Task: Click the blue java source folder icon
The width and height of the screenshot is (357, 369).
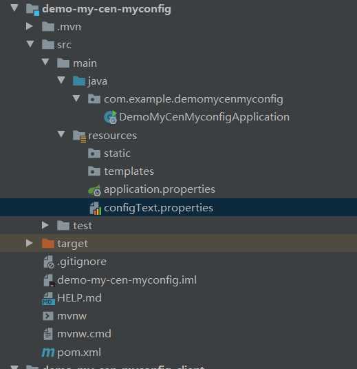Action: click(x=79, y=81)
